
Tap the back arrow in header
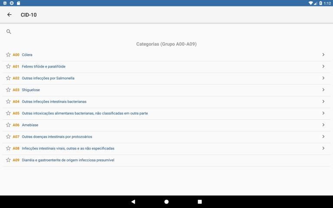10,15
